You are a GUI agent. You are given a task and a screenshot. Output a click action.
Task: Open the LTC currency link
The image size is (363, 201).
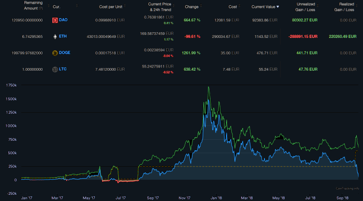coord(63,69)
